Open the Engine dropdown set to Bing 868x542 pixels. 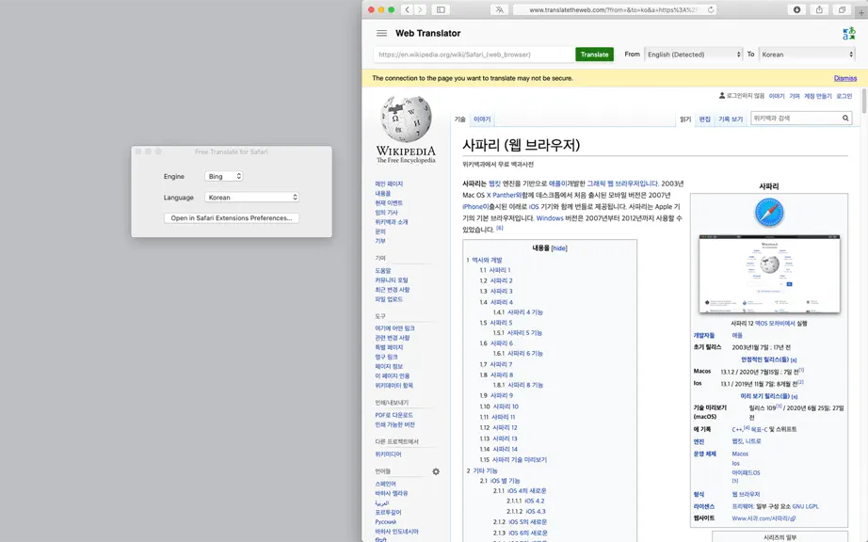click(x=224, y=176)
